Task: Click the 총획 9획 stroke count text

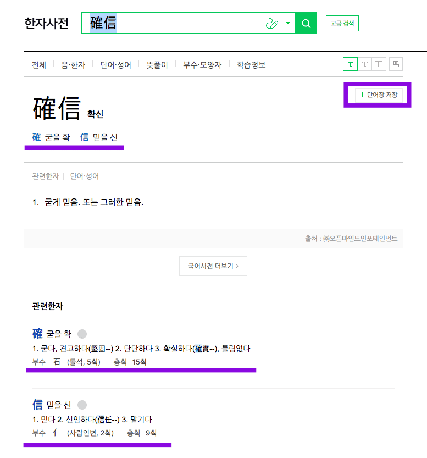Action: [x=142, y=433]
